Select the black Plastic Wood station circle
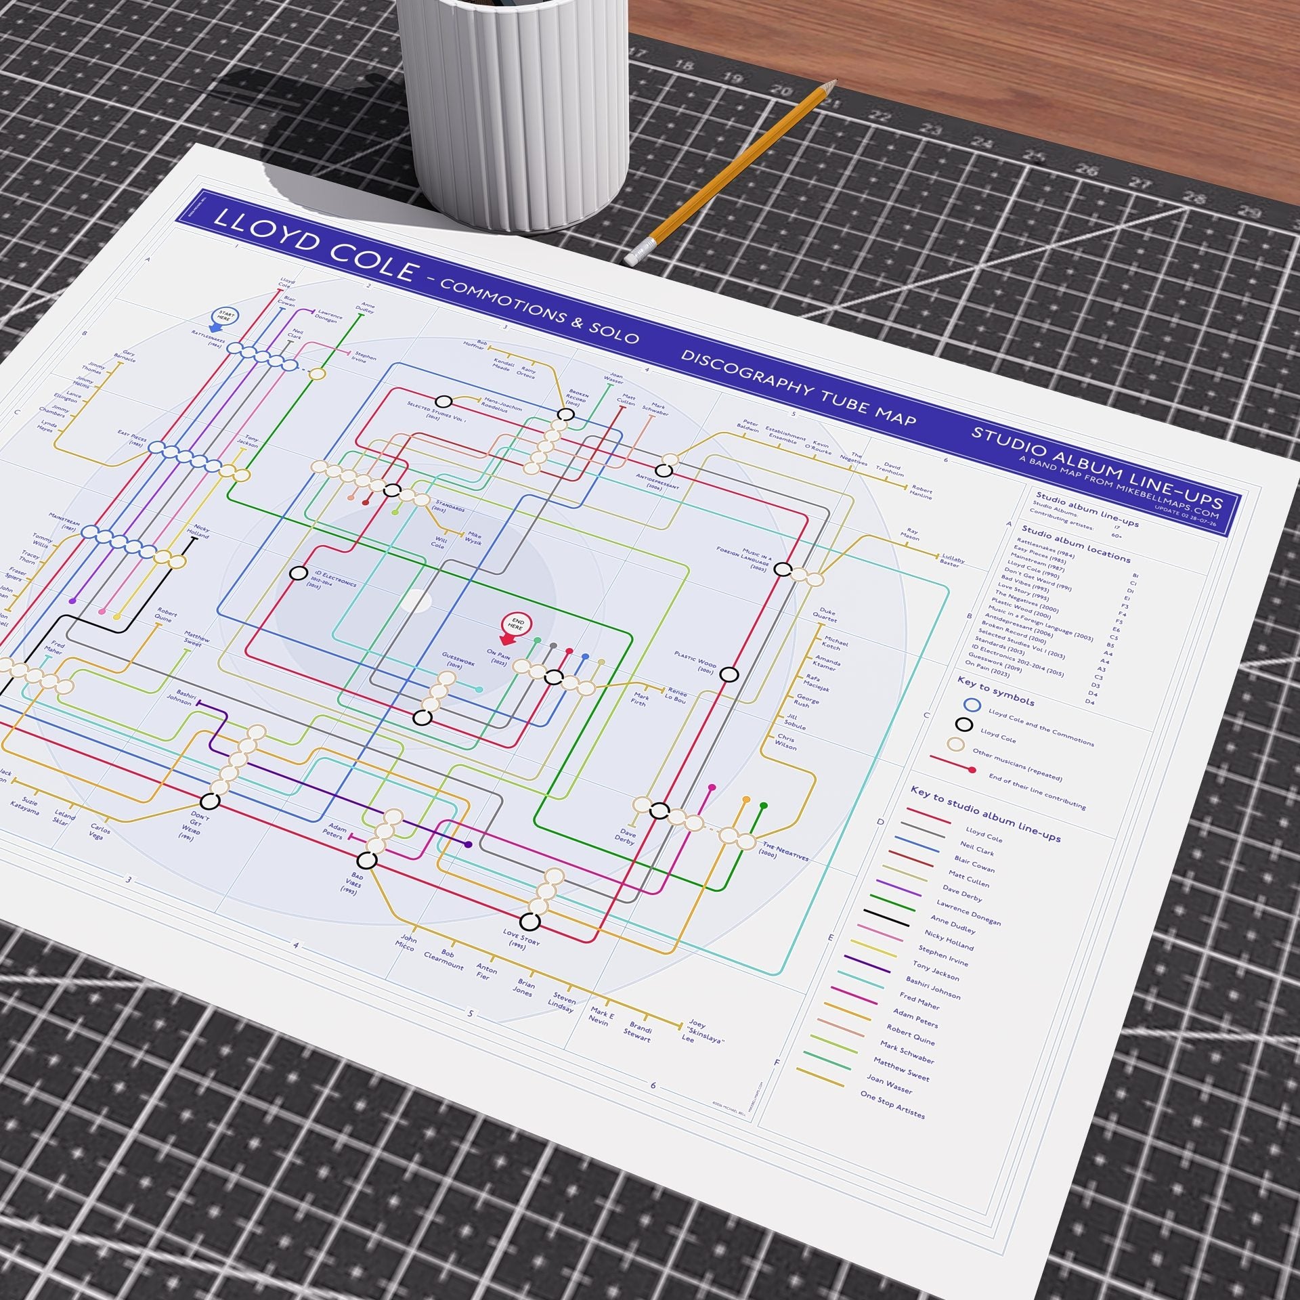The height and width of the screenshot is (1300, 1300). pyautogui.click(x=729, y=674)
